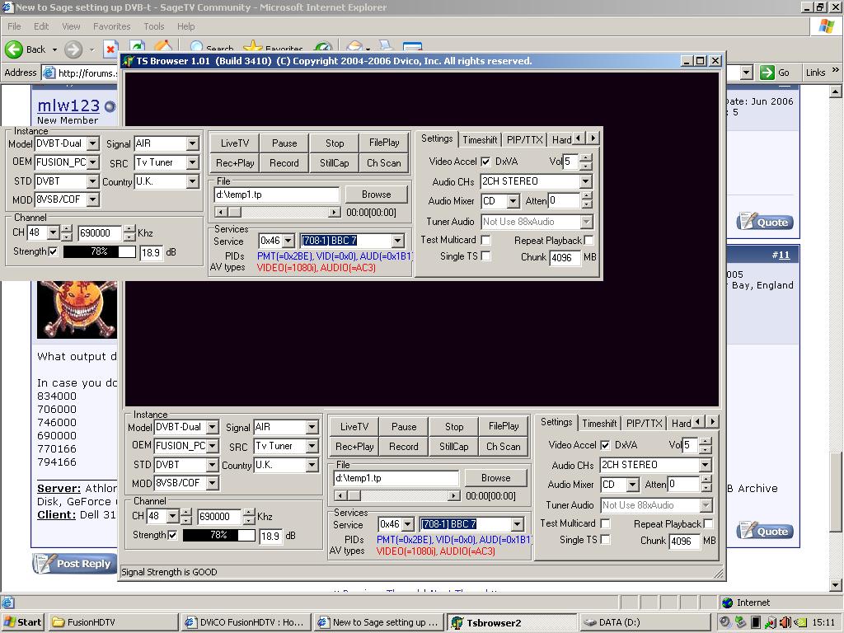The width and height of the screenshot is (844, 633).
Task: Toggle Video Accel checkbox in upper panel
Action: tap(485, 162)
